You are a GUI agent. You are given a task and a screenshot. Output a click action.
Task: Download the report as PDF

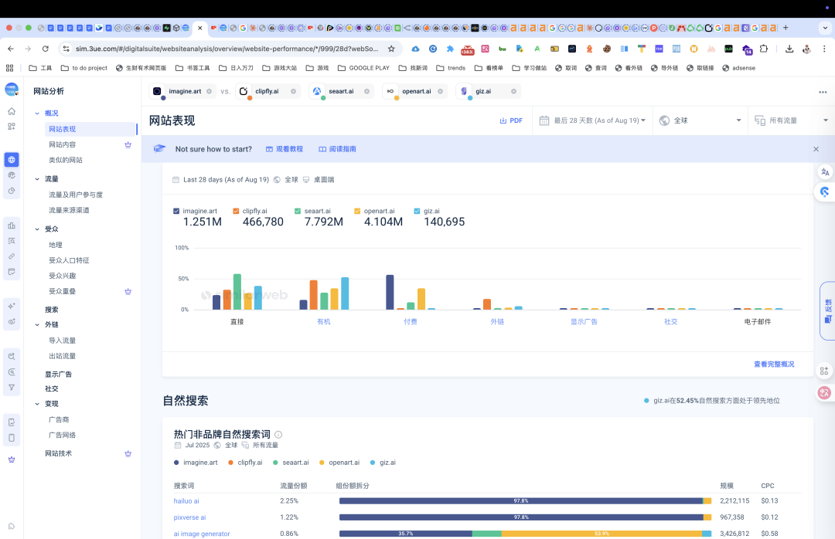511,120
